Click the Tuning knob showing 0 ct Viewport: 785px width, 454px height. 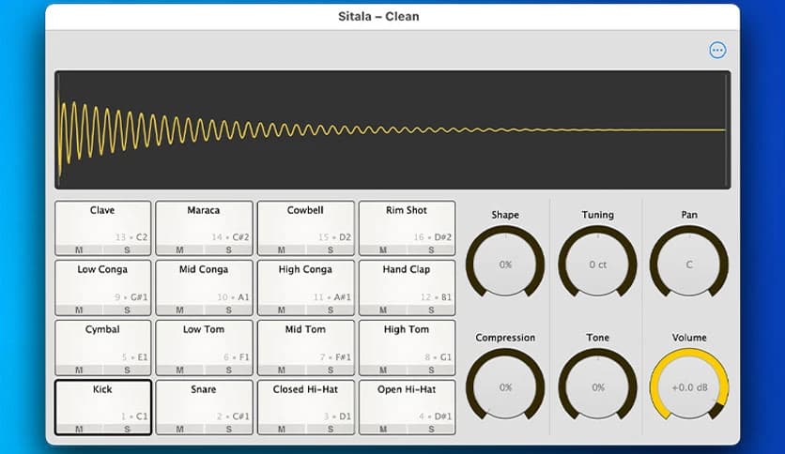[598, 264]
